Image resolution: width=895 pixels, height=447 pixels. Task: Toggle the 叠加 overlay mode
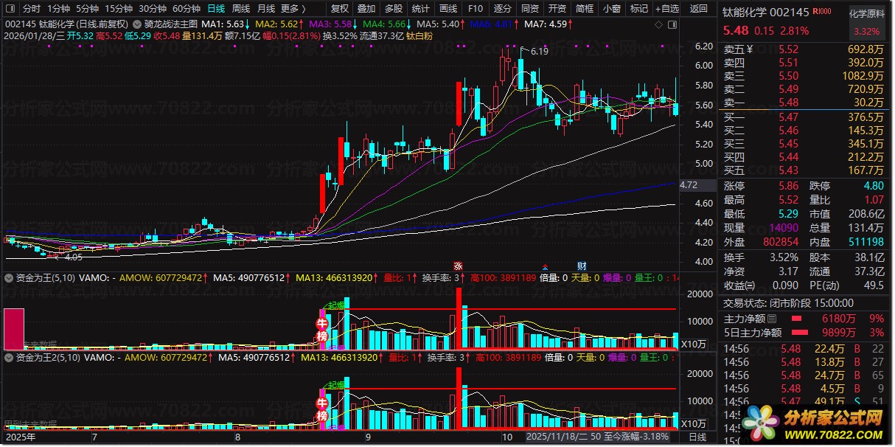tap(366, 9)
